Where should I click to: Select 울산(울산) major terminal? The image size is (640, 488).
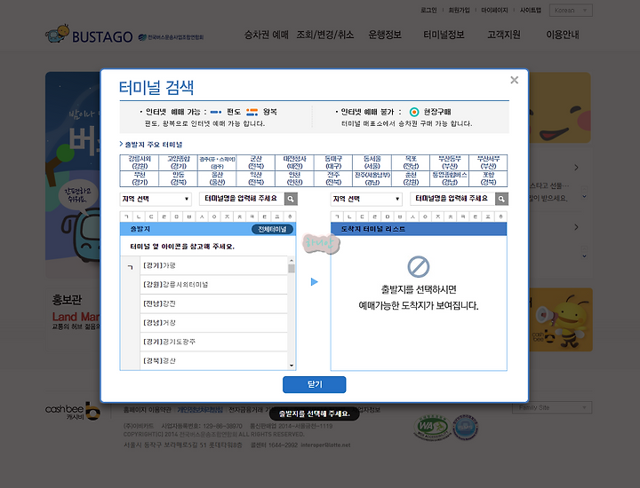(217, 178)
